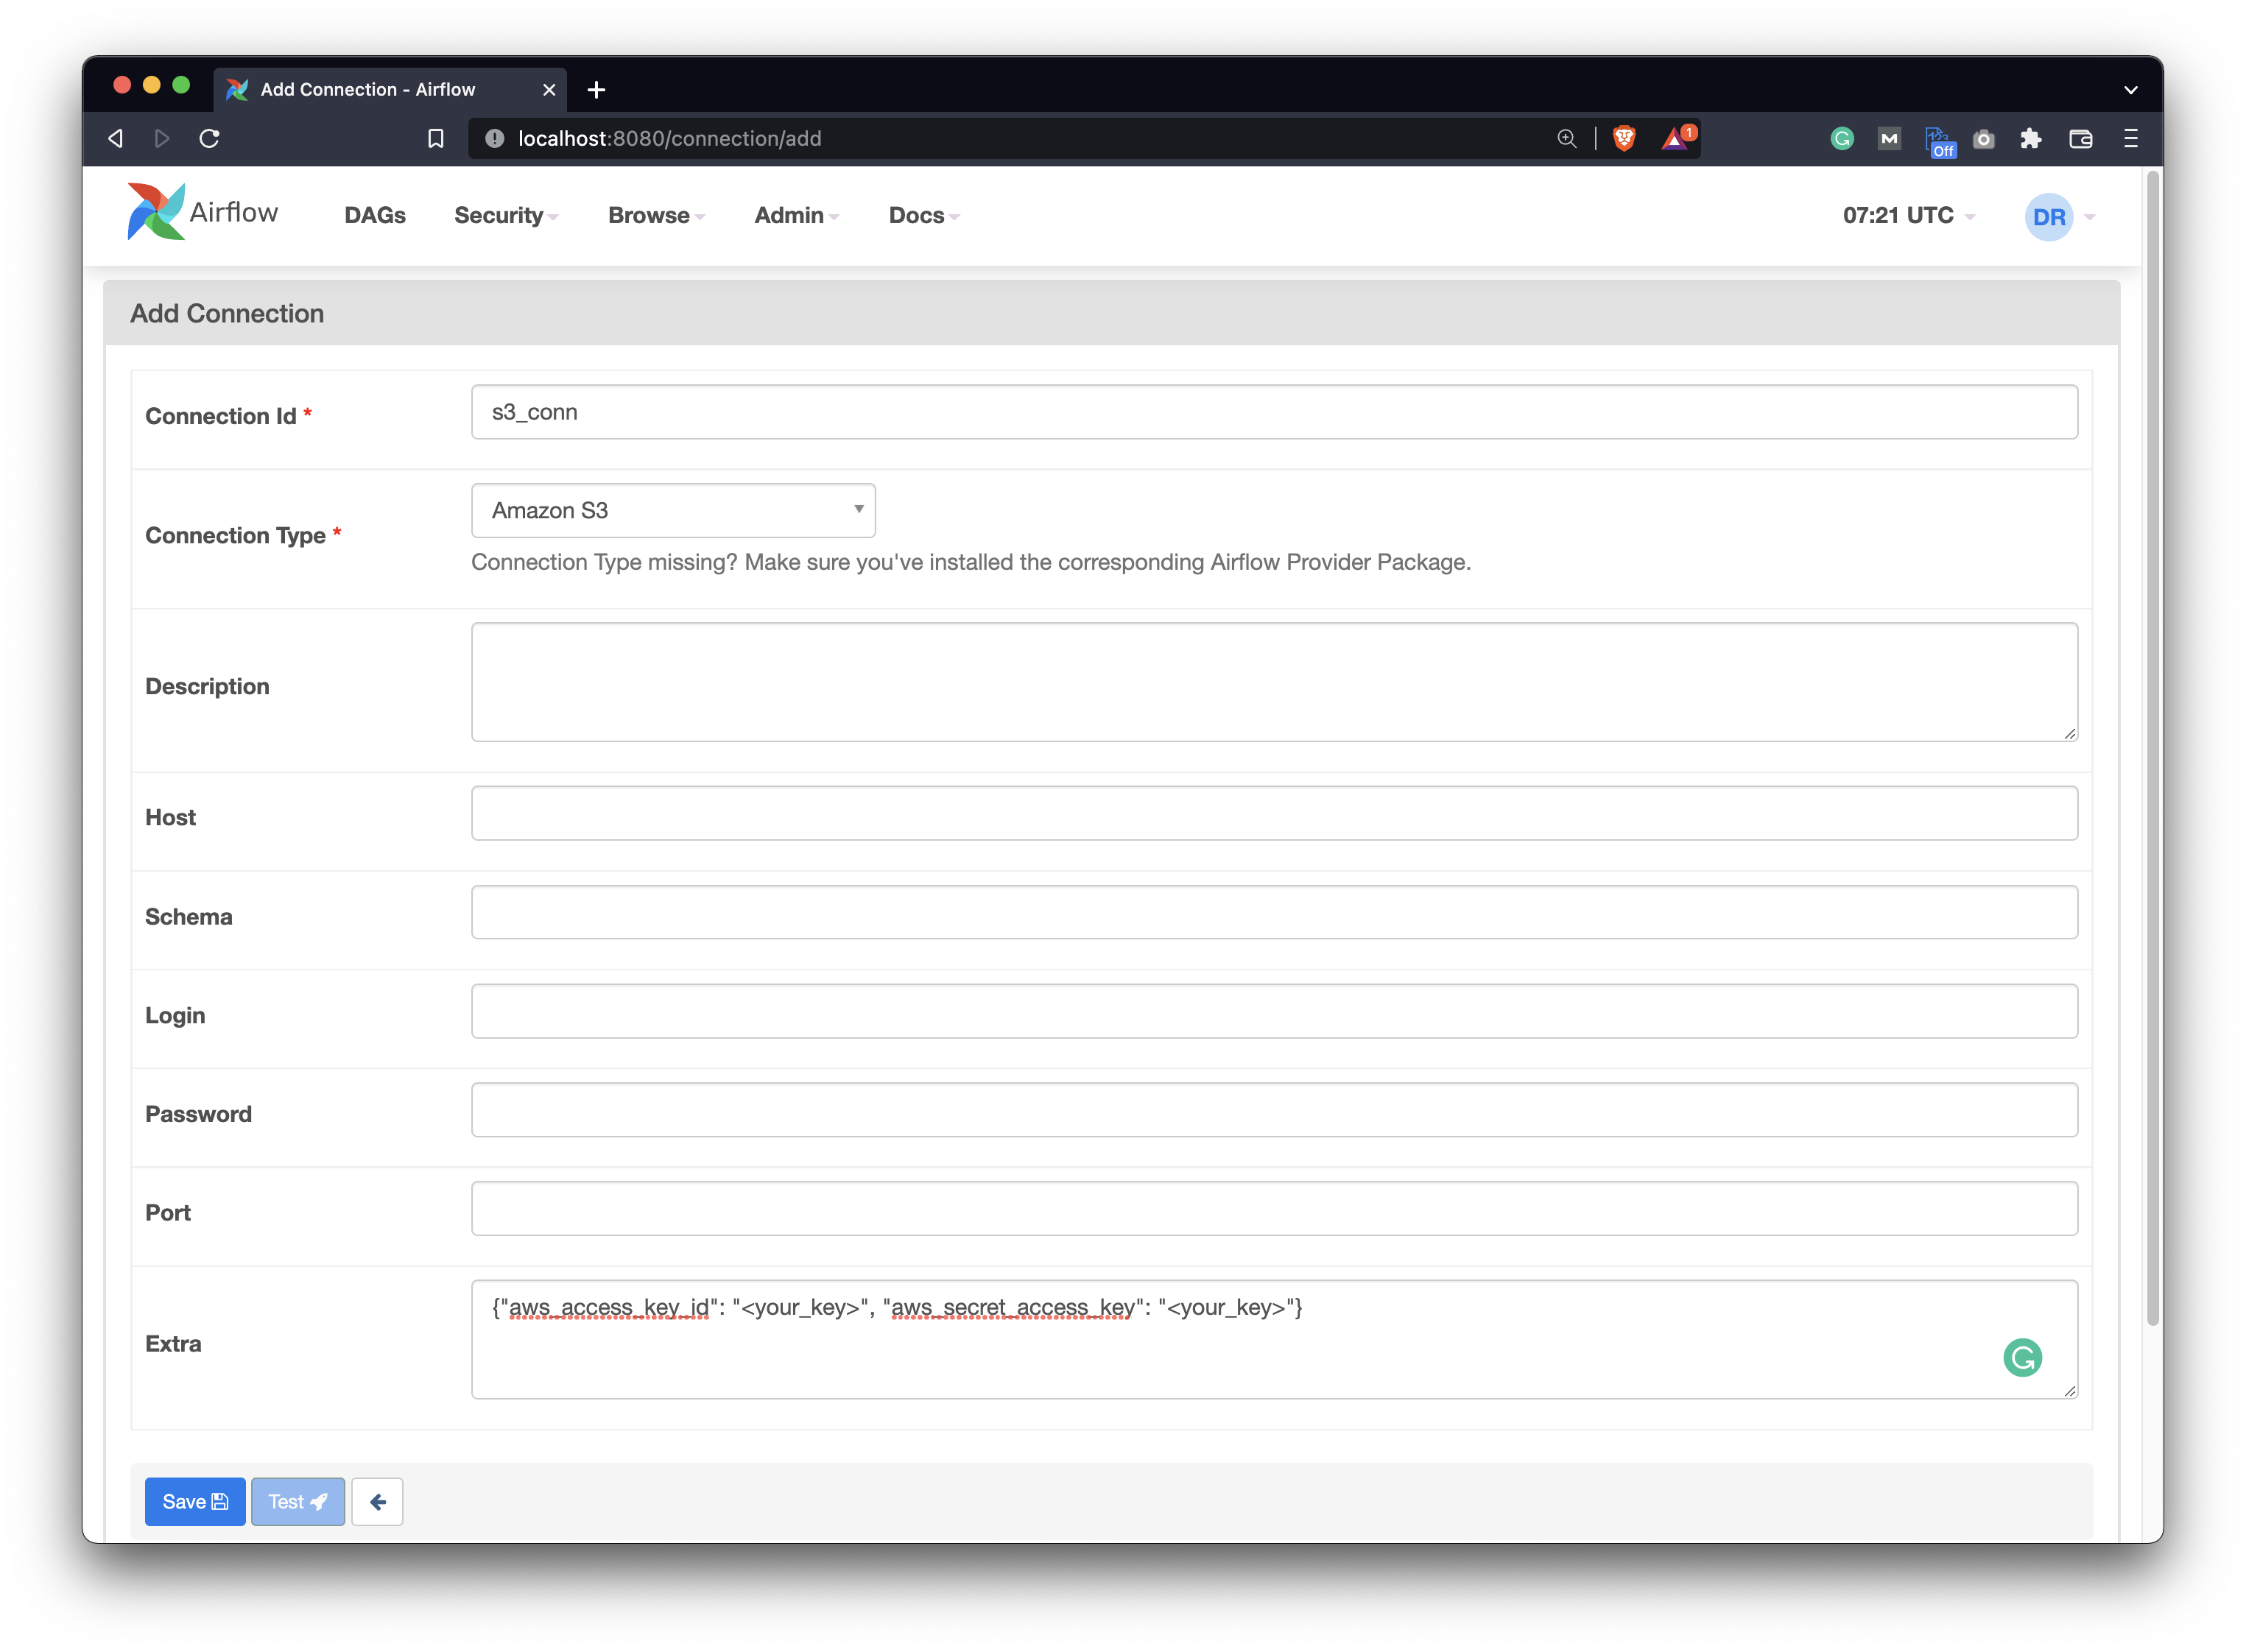Click the page vertical scrollbar
Viewport: 2246px width, 1652px height.
click(2152, 750)
